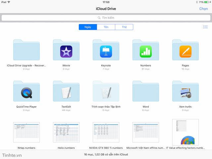
Task: Click the storage status "16 mục, 1,02 GB" text
Action: click(106, 154)
